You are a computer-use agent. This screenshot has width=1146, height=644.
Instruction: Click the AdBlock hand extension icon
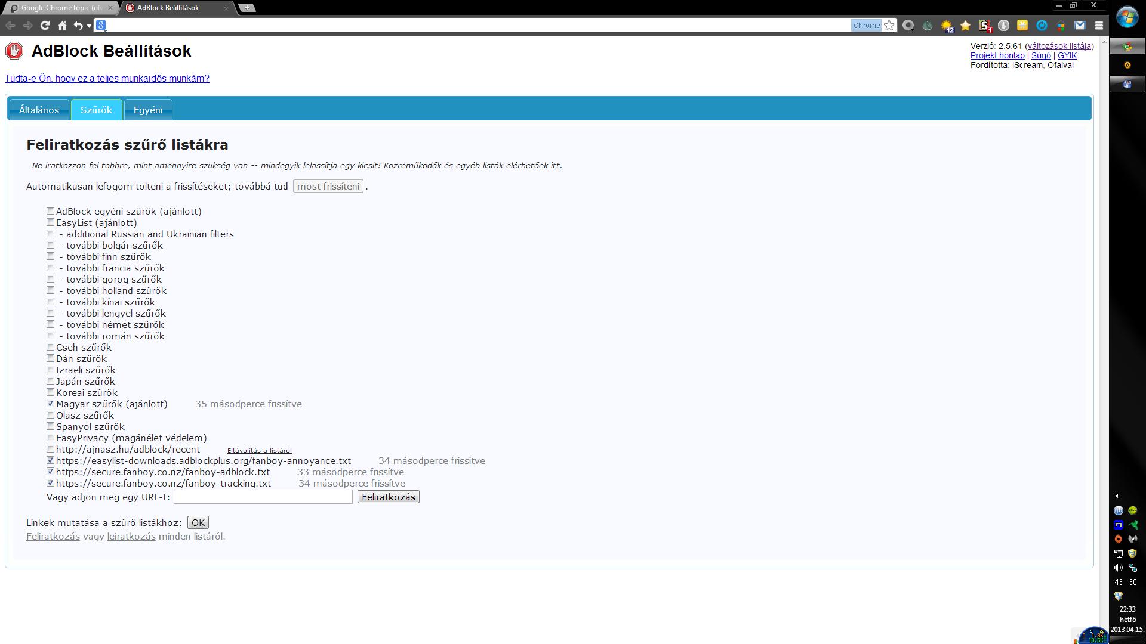[x=1003, y=25]
